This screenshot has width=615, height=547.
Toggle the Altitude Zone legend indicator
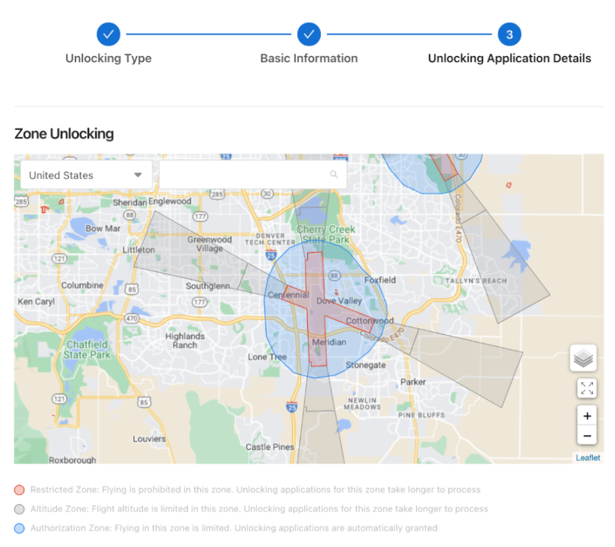coord(19,509)
